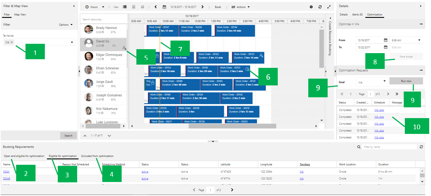Expand the Filter Options menu

click(66, 25)
